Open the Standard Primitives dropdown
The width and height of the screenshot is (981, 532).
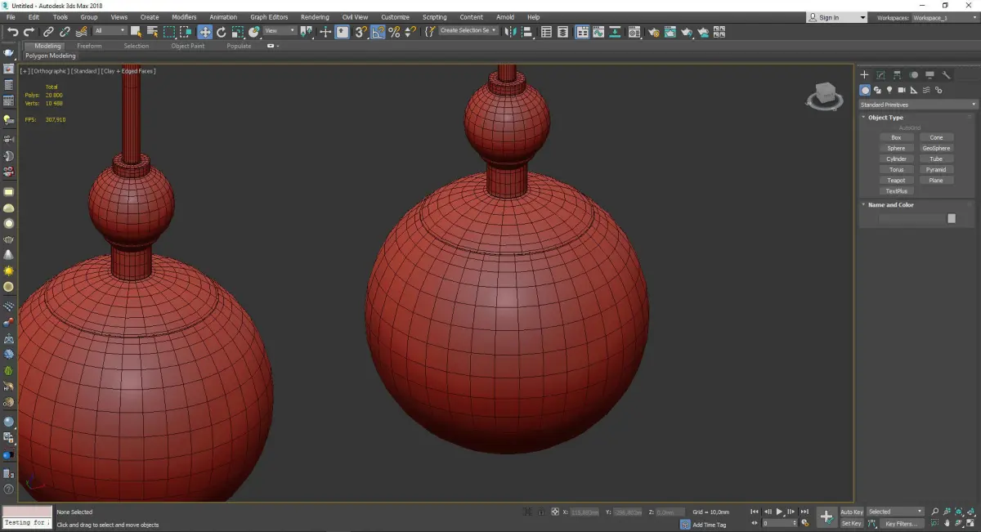tap(917, 105)
